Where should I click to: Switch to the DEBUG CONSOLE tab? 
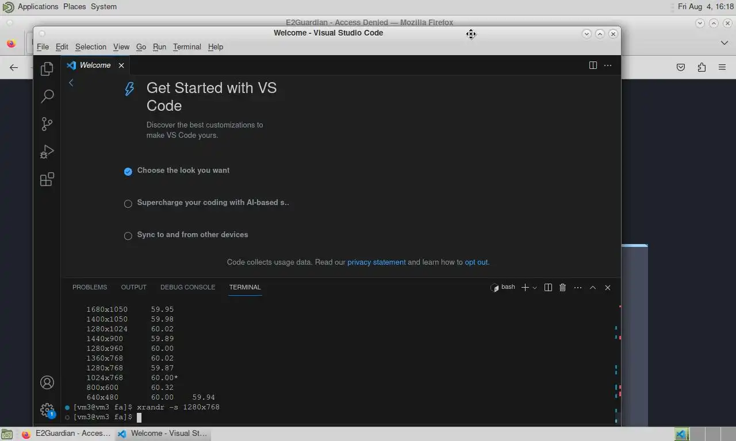[187, 287]
